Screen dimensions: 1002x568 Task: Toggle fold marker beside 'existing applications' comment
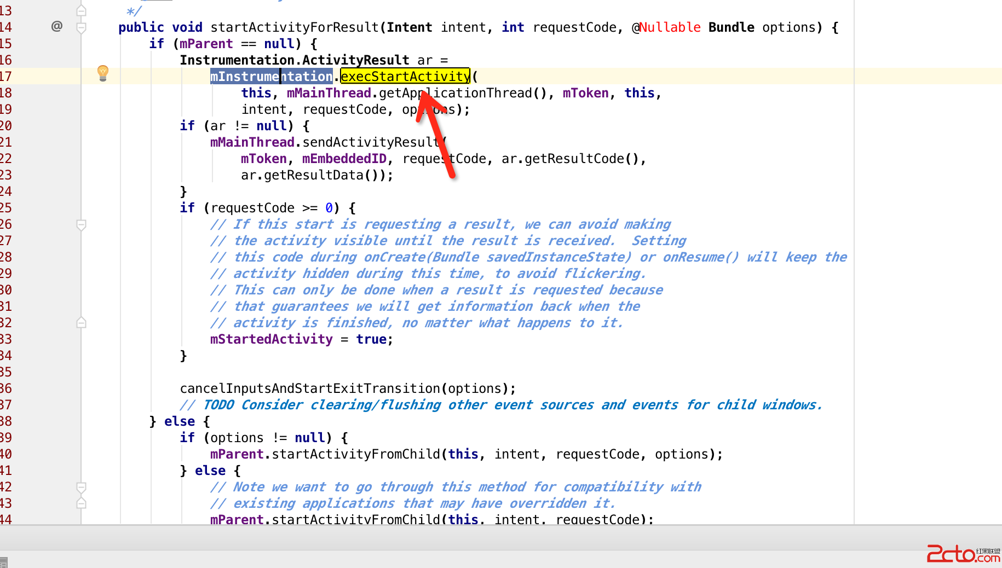tap(81, 503)
